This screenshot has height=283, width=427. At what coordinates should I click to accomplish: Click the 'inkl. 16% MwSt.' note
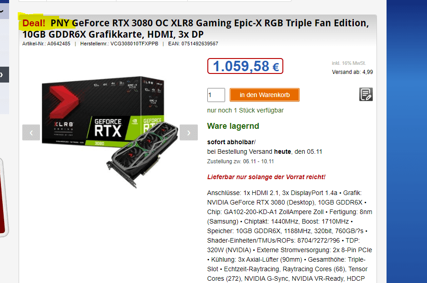tap(349, 63)
